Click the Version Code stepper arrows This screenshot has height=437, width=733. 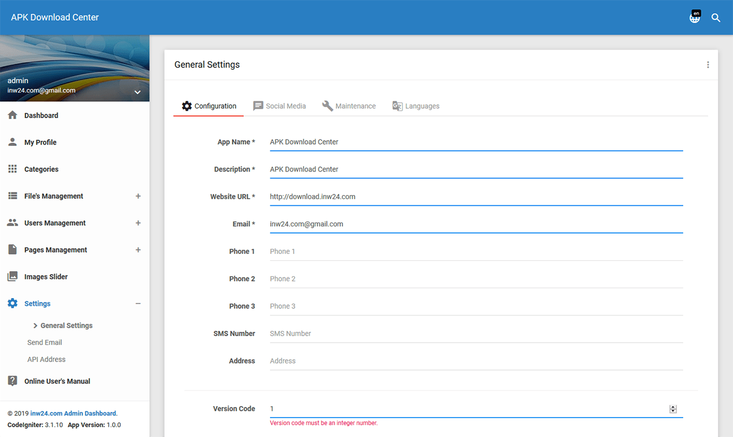click(x=673, y=409)
